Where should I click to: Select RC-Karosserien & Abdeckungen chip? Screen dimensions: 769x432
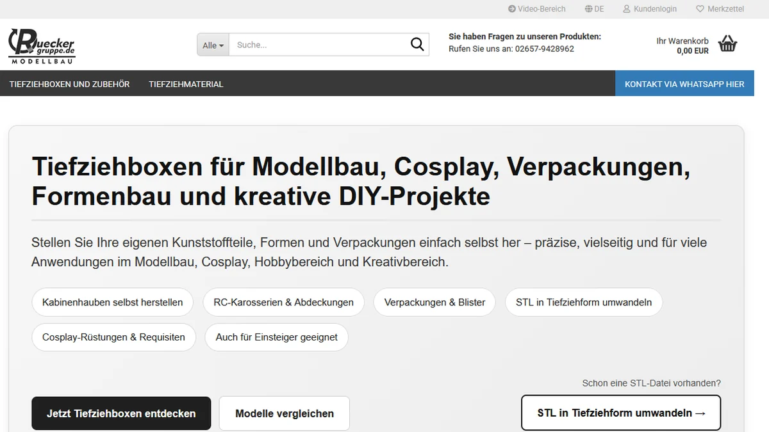(x=284, y=302)
